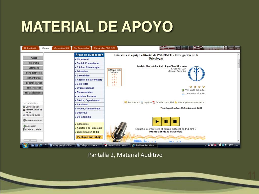This screenshot has width=259, height=194.
Task: Stop the interview audio playback
Action: point(175,122)
